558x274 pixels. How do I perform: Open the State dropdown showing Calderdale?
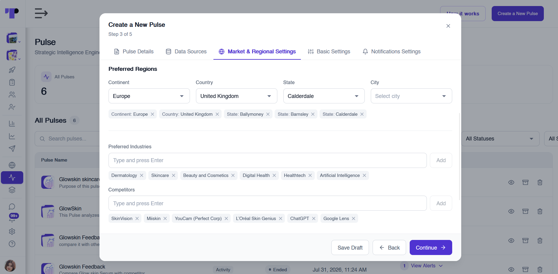tap(324, 96)
